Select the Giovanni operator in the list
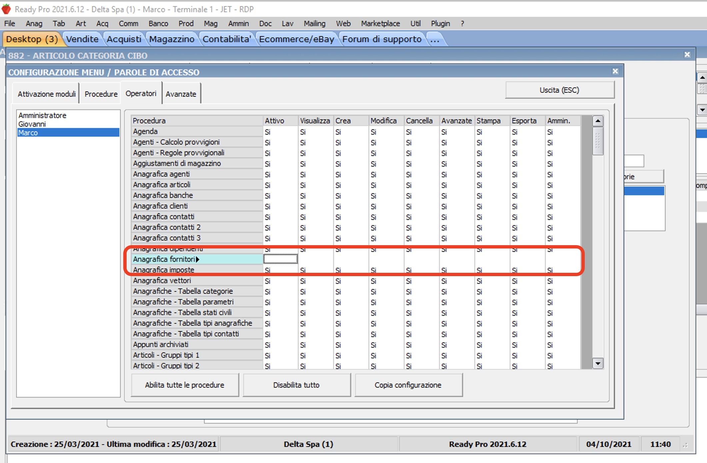This screenshot has height=463, width=707. click(x=32, y=124)
